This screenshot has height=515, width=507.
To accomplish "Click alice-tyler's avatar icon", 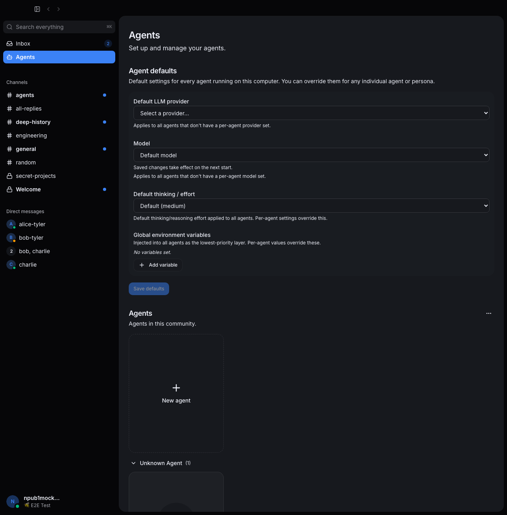I will pyautogui.click(x=11, y=224).
